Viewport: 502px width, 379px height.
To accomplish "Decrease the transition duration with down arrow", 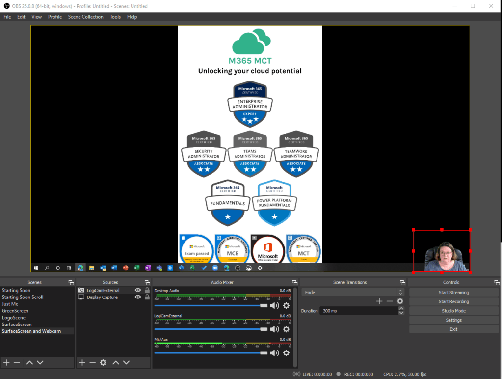I will [401, 313].
